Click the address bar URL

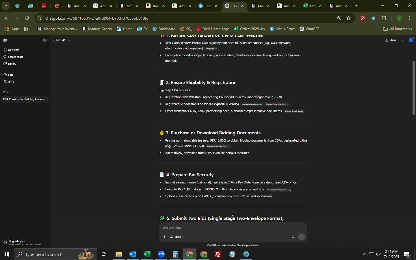[97, 18]
